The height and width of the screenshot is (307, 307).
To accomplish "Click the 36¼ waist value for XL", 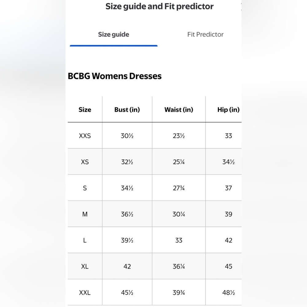I will click(179, 266).
